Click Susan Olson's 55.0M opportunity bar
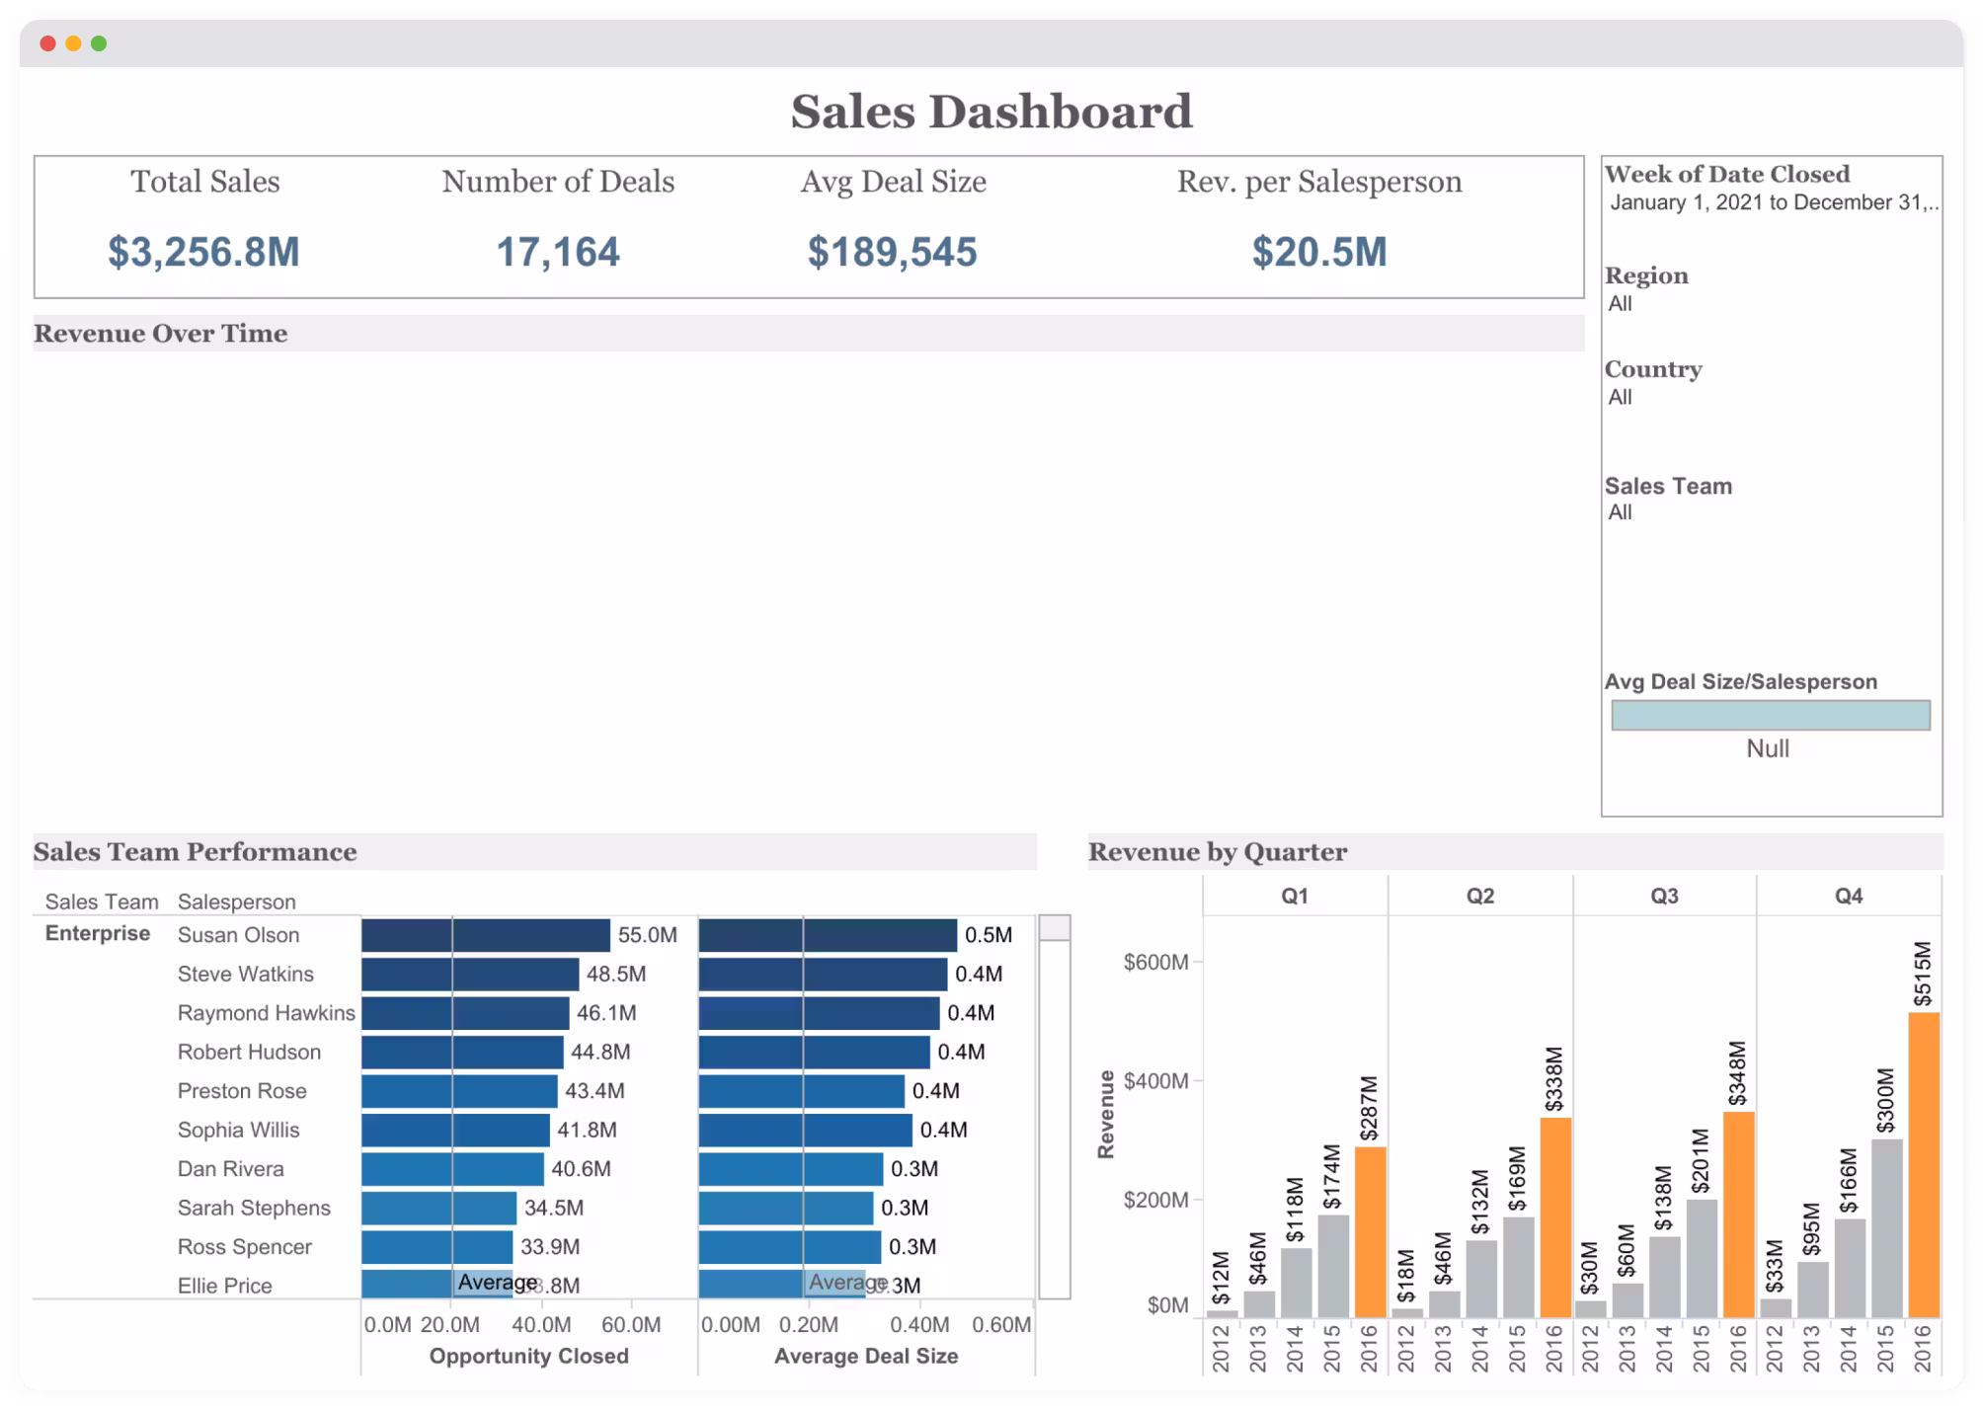Screen dimensions: 1983x1410 pyautogui.click(x=486, y=935)
